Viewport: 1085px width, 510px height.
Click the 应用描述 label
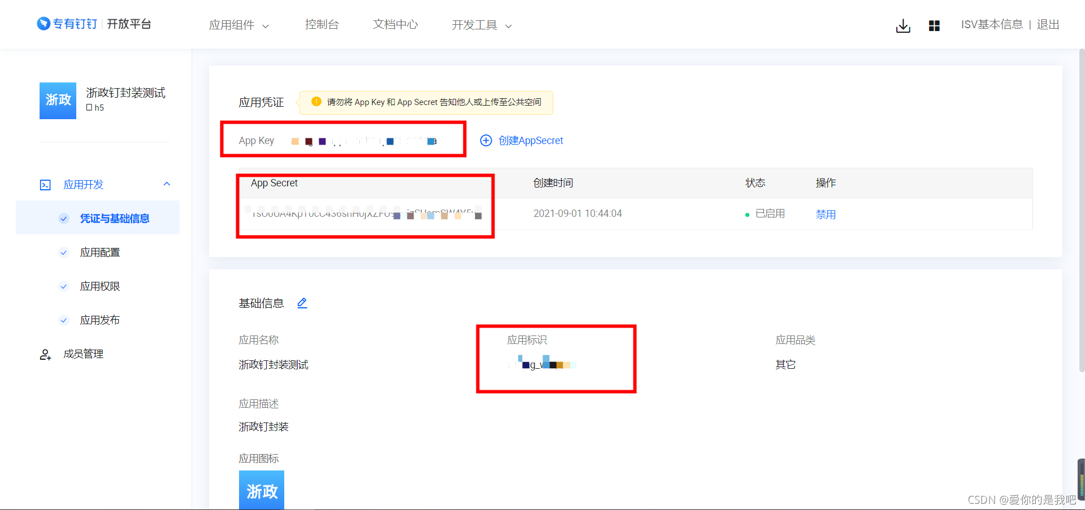259,404
